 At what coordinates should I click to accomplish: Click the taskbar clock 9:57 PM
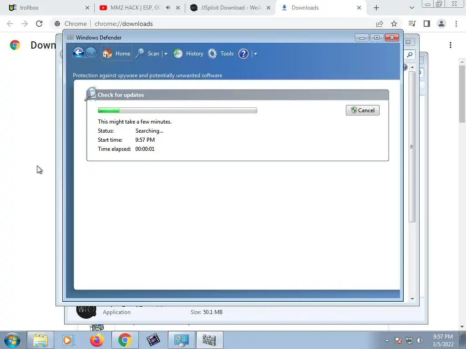click(x=443, y=337)
